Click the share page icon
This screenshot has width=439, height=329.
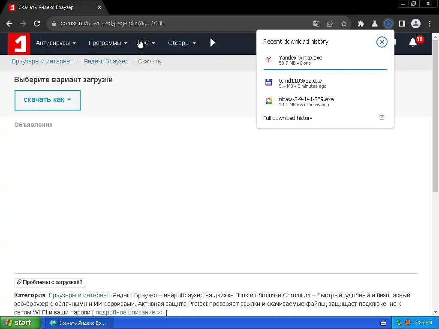[x=330, y=24]
